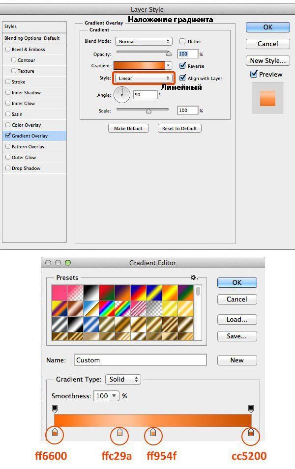Enable the Inner Glow checkbox
295x469 pixels.
pyautogui.click(x=8, y=103)
